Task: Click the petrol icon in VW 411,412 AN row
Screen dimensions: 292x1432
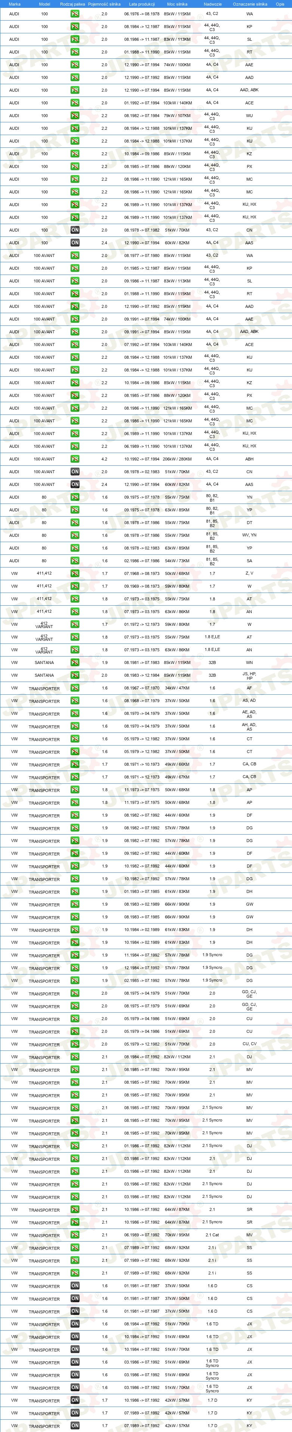Action: 75,612
